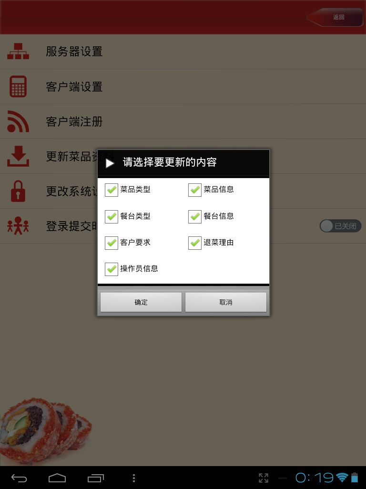
Task: Uncheck the 菜品信息 checkbox
Action: click(195, 190)
